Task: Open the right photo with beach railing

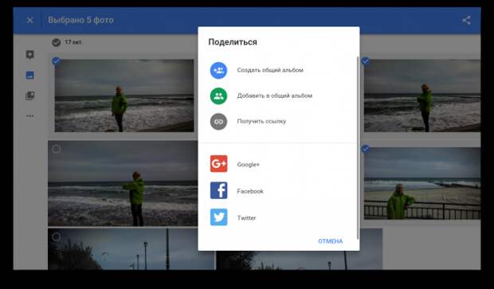Action: 422,183
